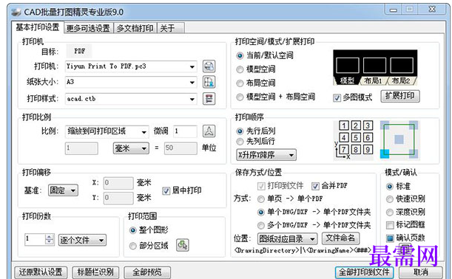Select the 标准 mode radio button

point(389,187)
